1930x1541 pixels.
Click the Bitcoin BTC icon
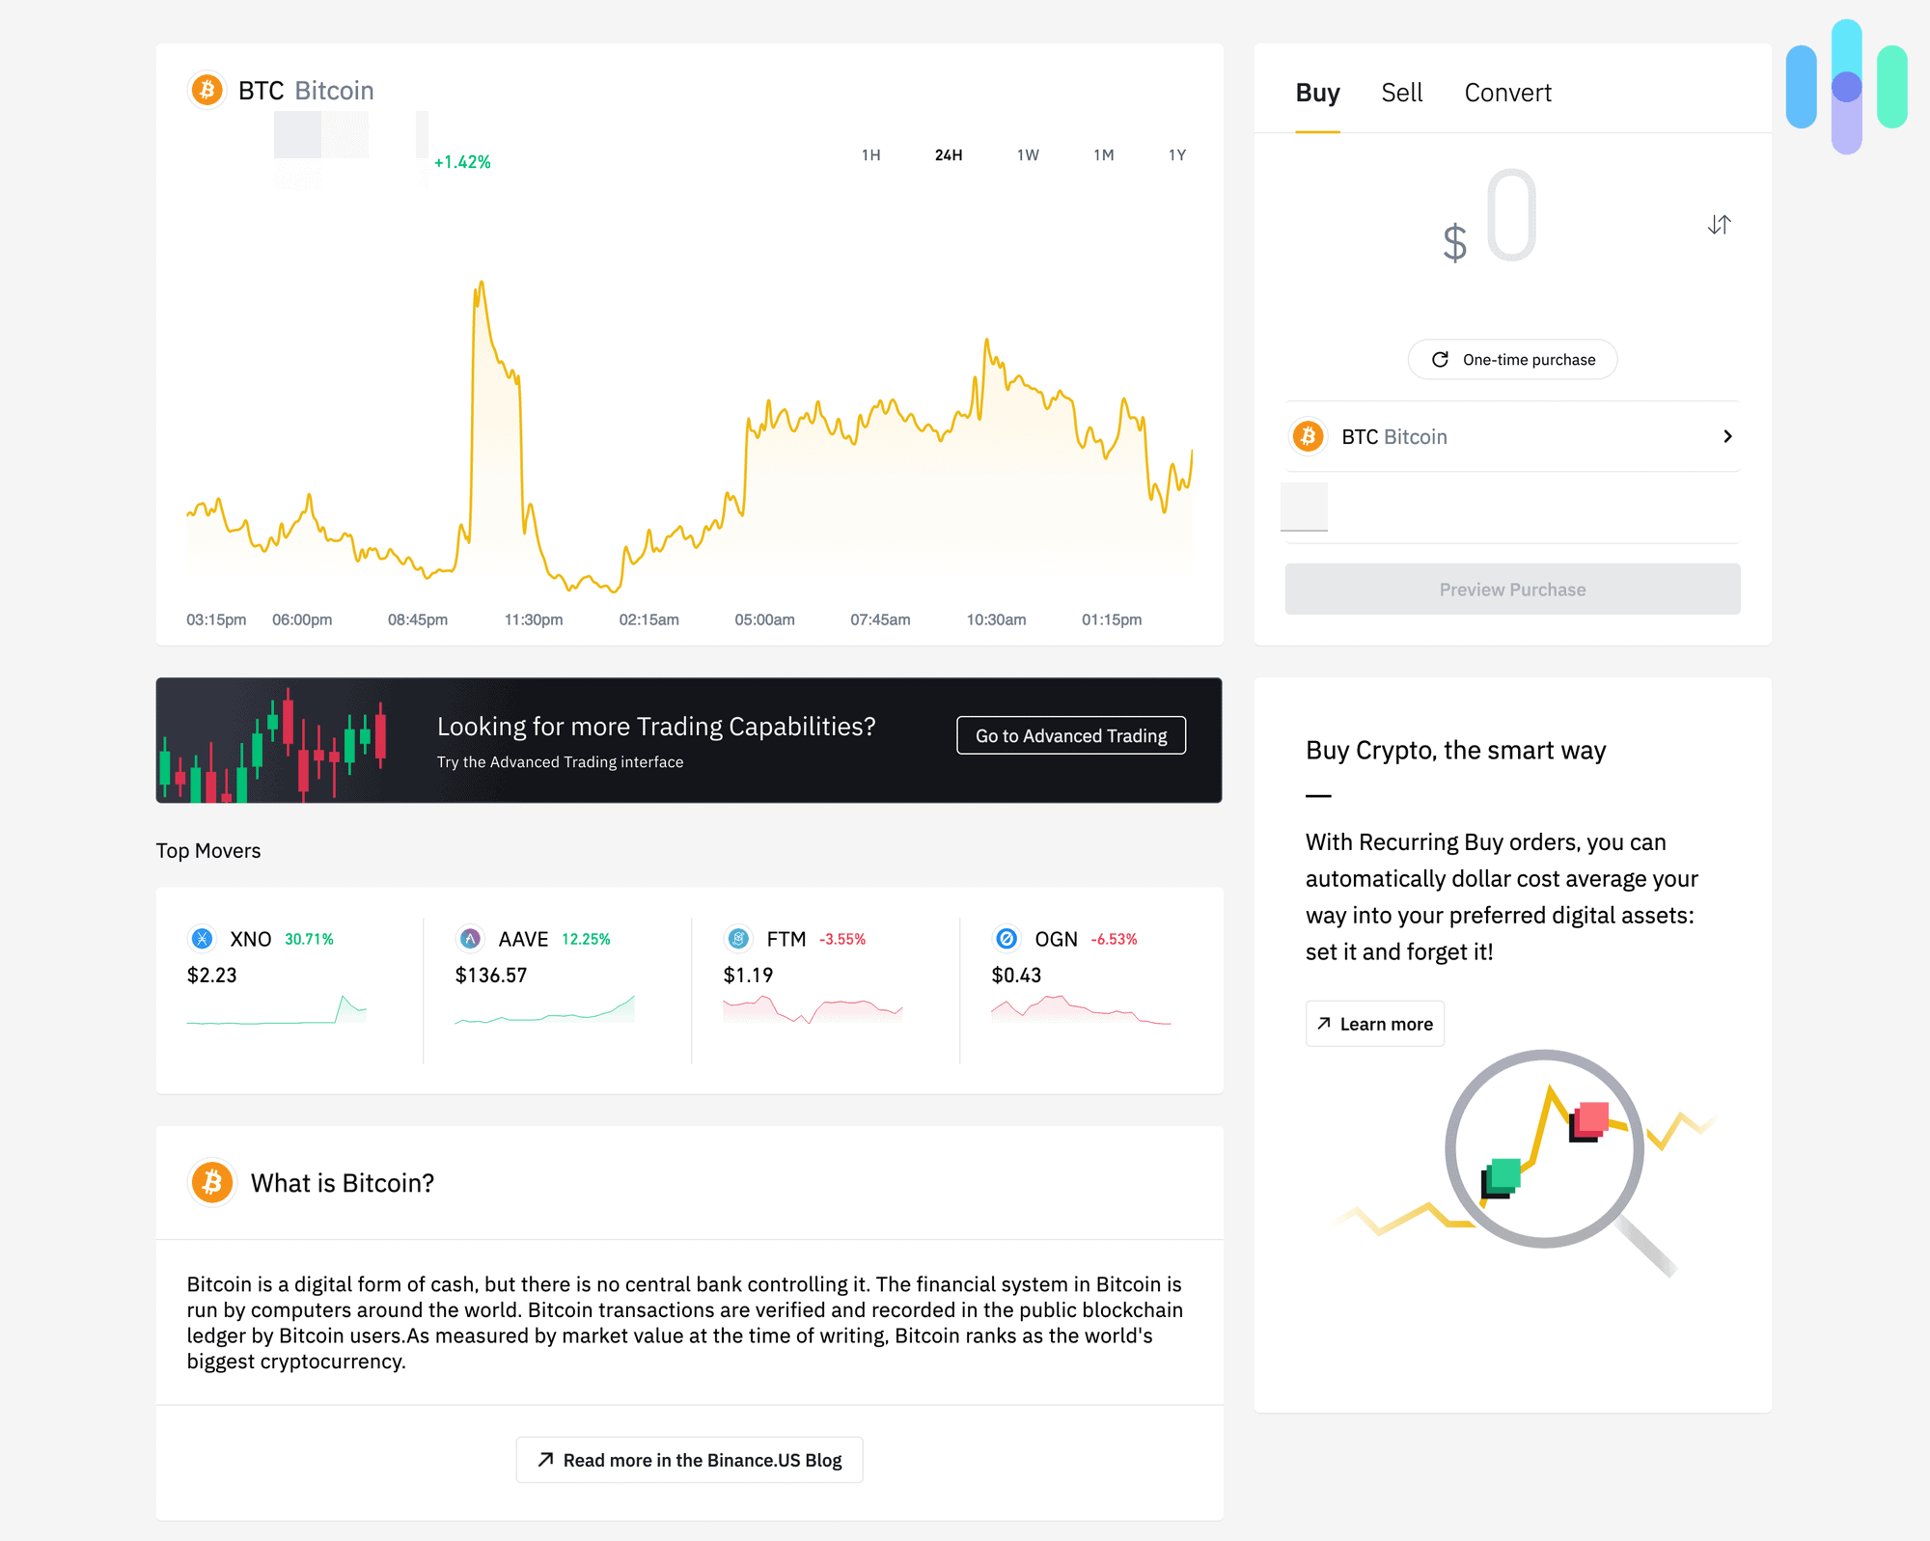(x=210, y=90)
